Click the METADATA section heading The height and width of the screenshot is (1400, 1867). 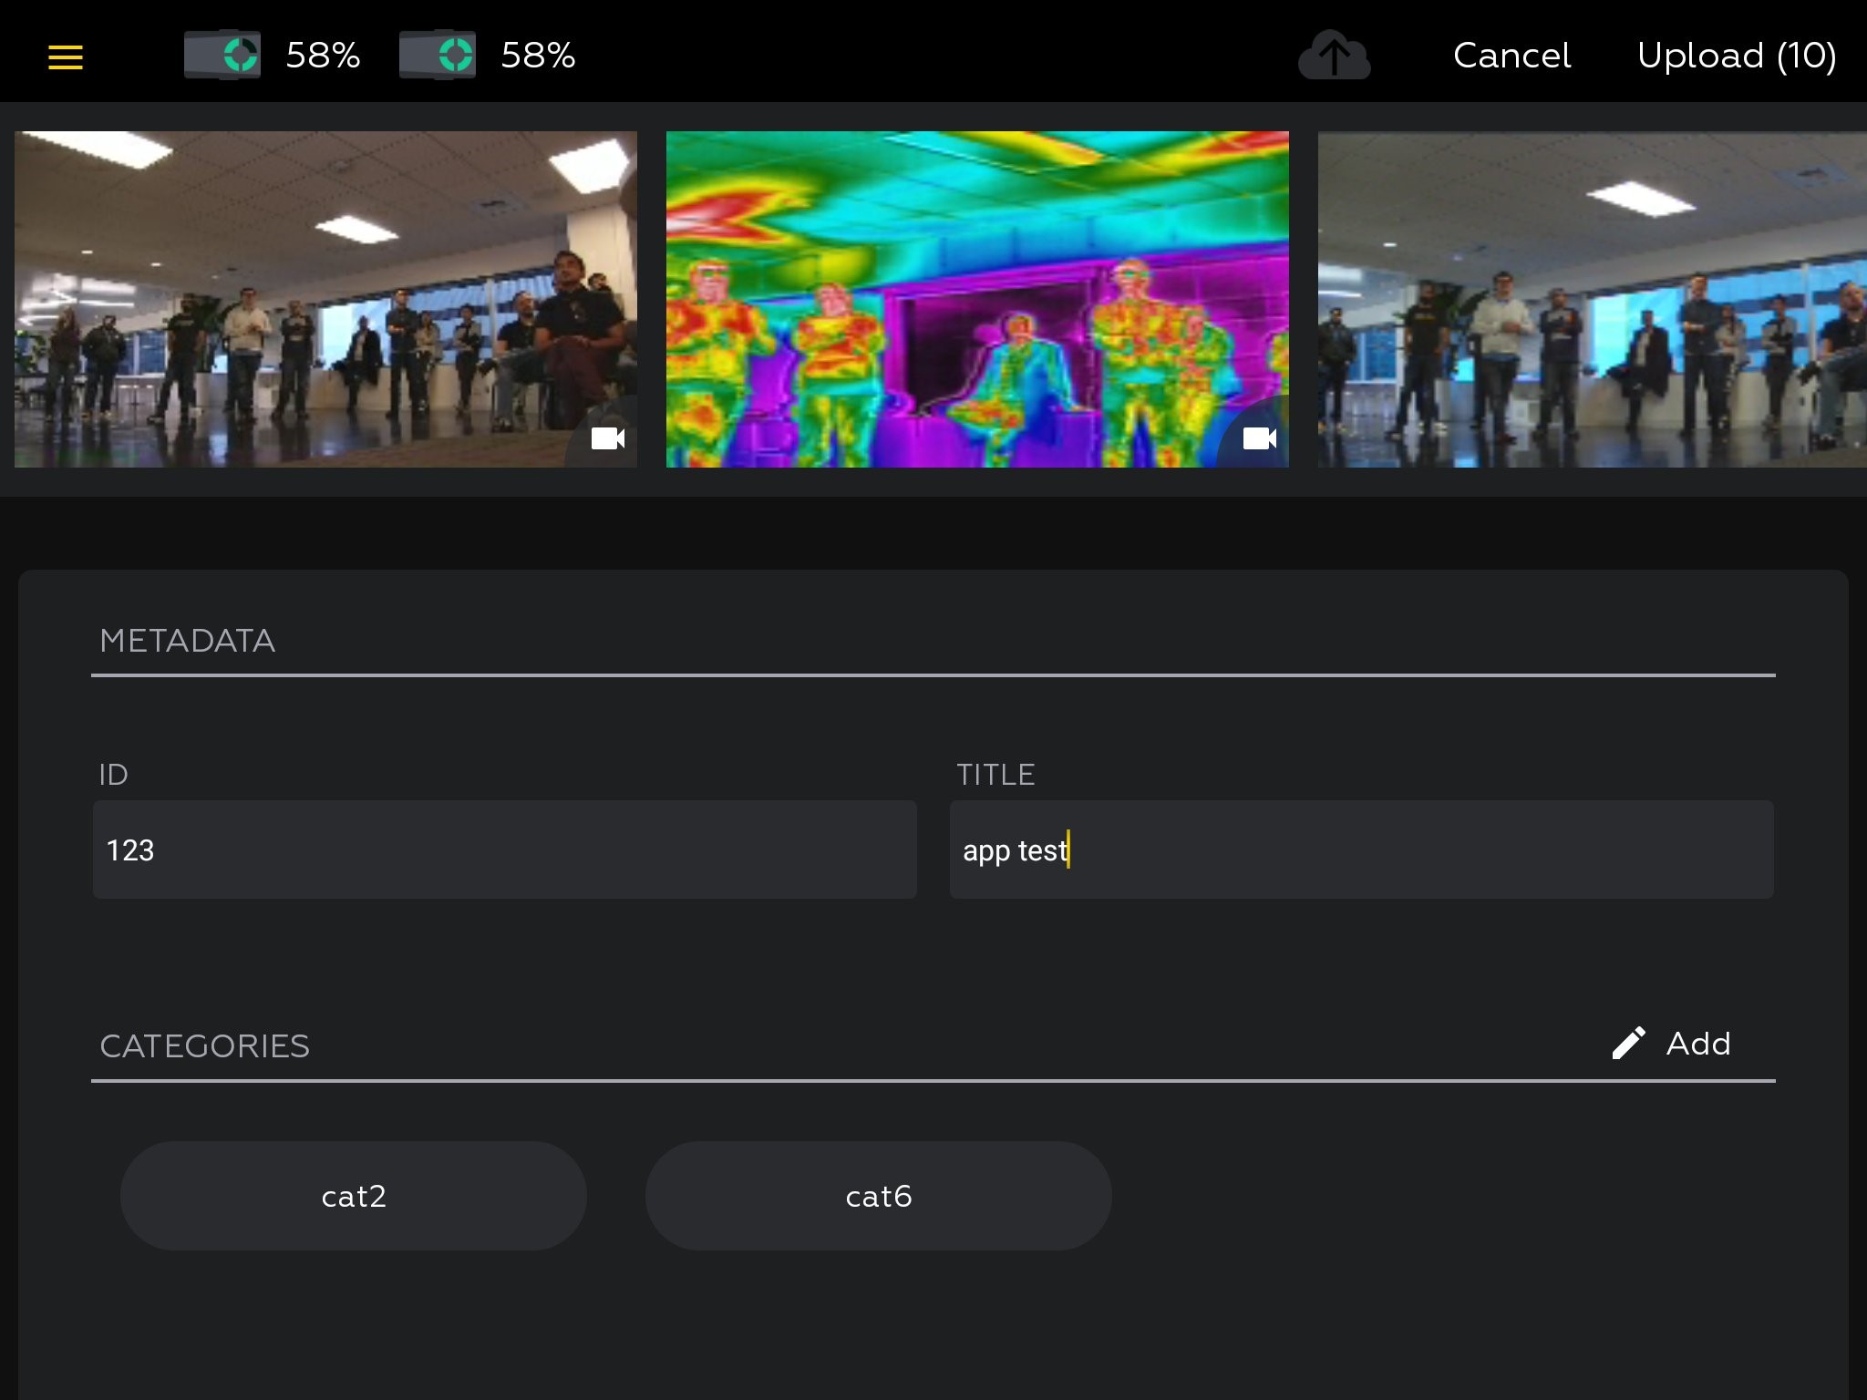point(188,641)
